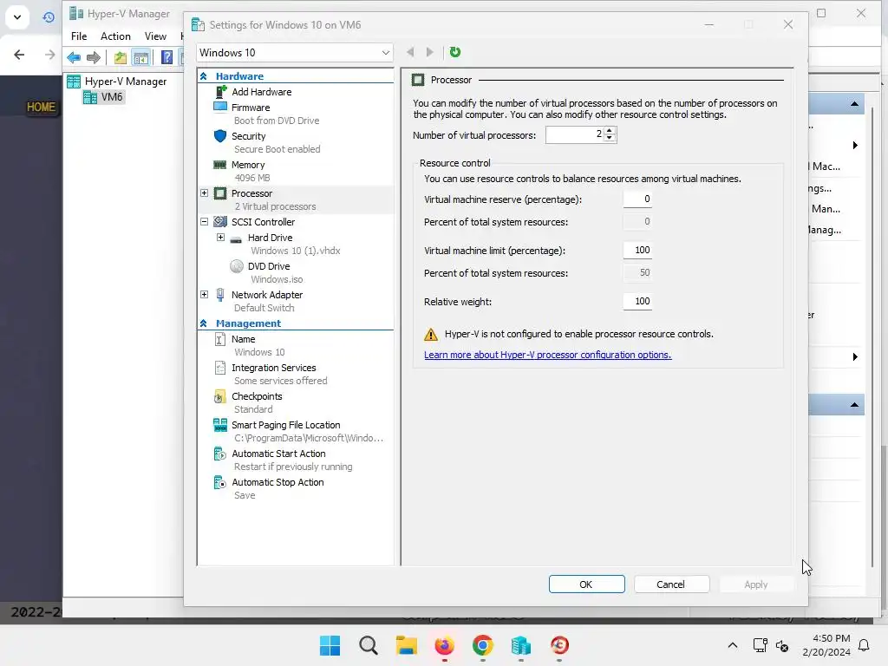
Task: Click Show/Hide console tree toolbar icon
Action: tap(141, 57)
